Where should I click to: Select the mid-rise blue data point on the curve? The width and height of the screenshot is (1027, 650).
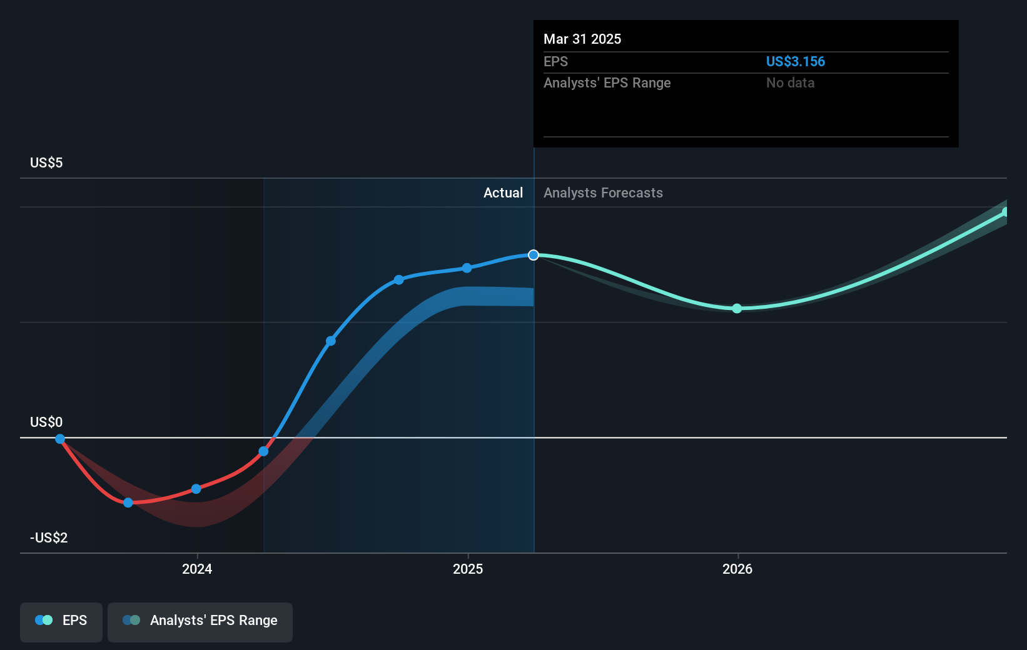[330, 341]
